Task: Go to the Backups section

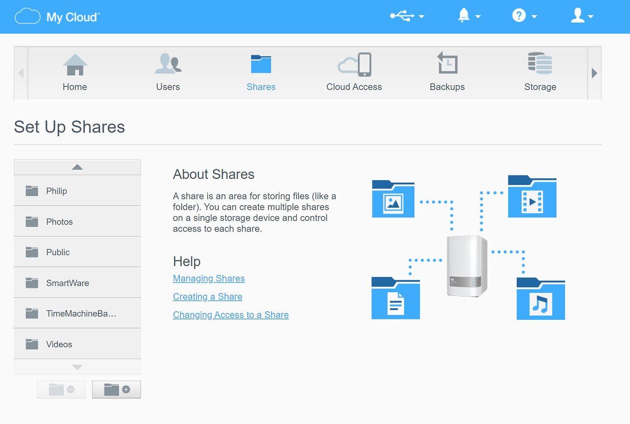Action: pyautogui.click(x=447, y=64)
